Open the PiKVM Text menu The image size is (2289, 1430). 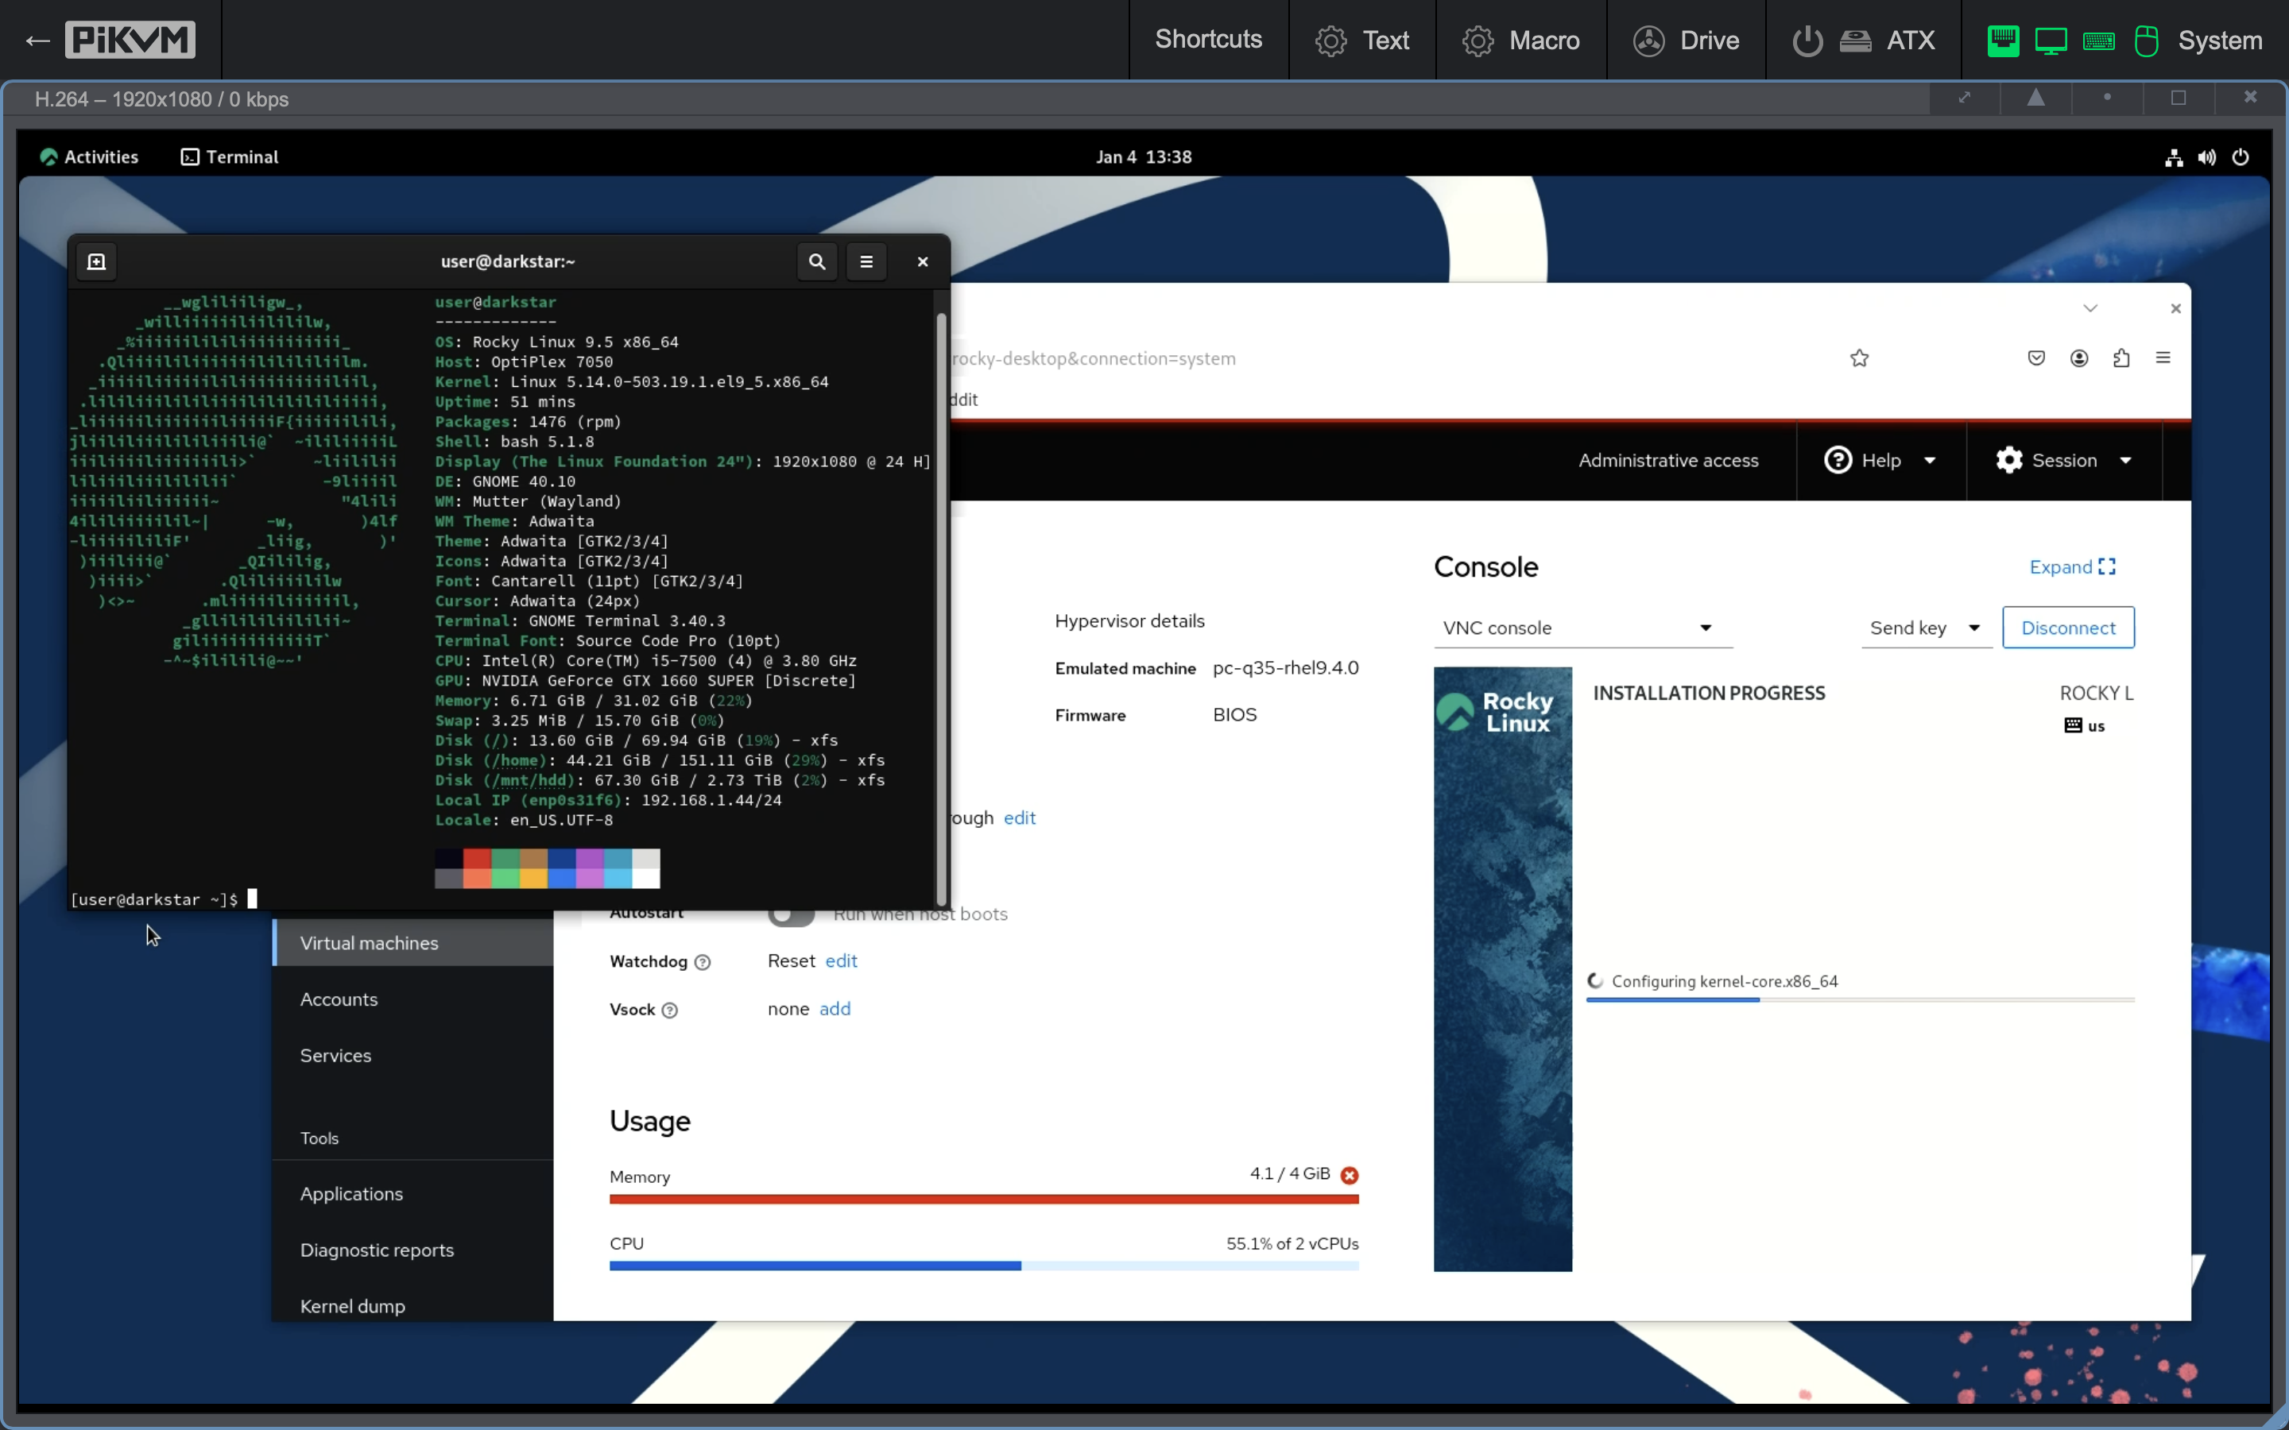pyautogui.click(x=1362, y=40)
